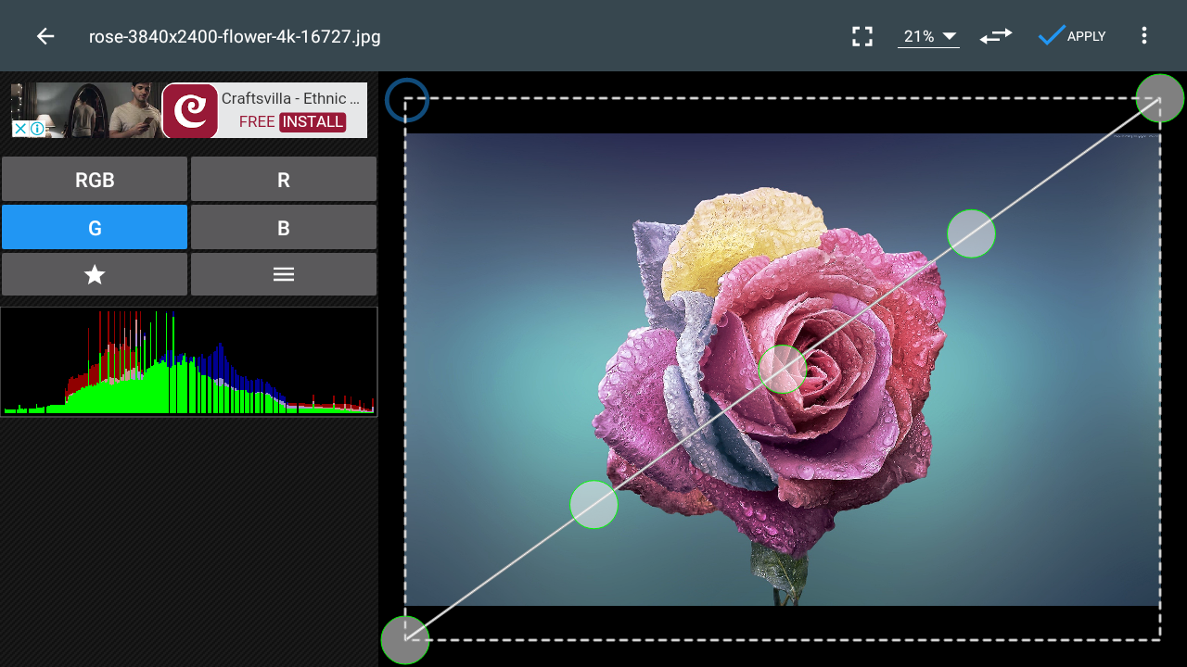
Task: Click the color histogram panel
Action: point(189,361)
